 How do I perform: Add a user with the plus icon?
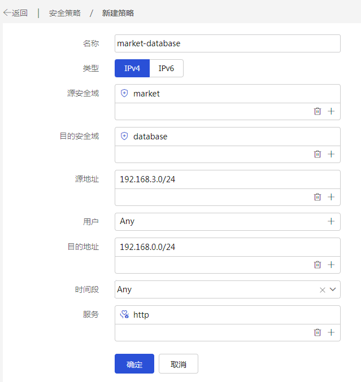click(331, 221)
